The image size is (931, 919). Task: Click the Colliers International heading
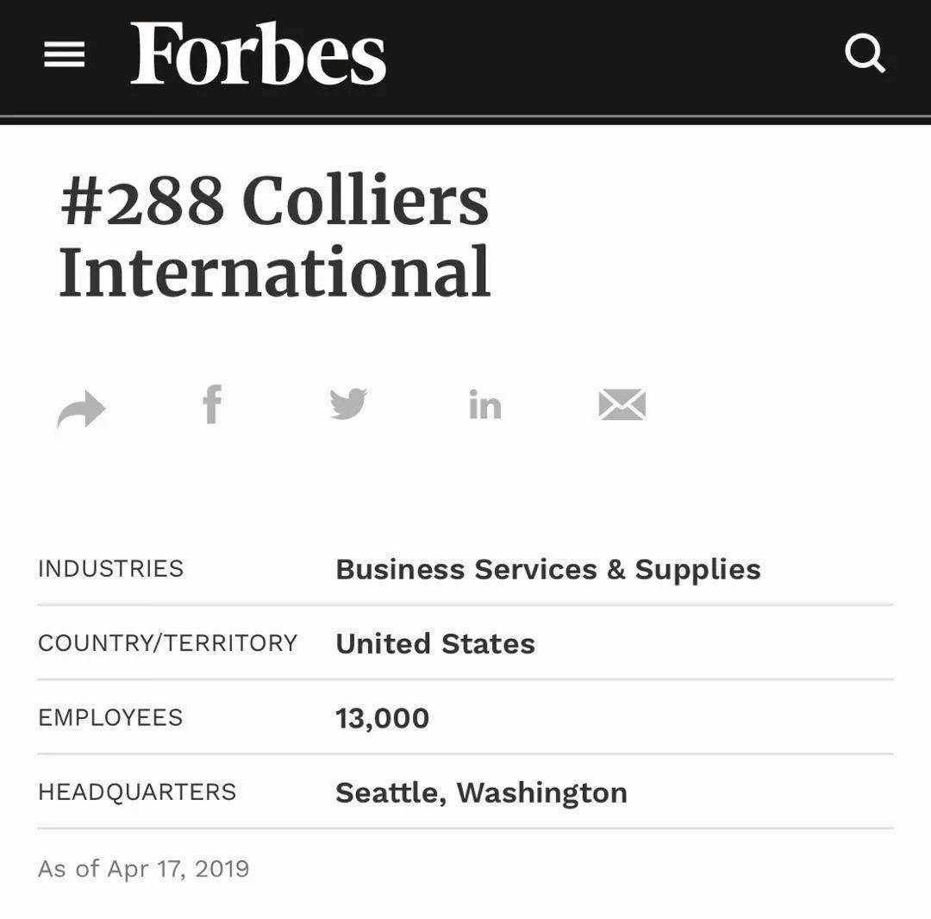[274, 235]
